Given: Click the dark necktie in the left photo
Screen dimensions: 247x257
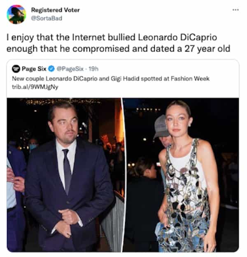Looking at the screenshot, I should pyautogui.click(x=67, y=170).
